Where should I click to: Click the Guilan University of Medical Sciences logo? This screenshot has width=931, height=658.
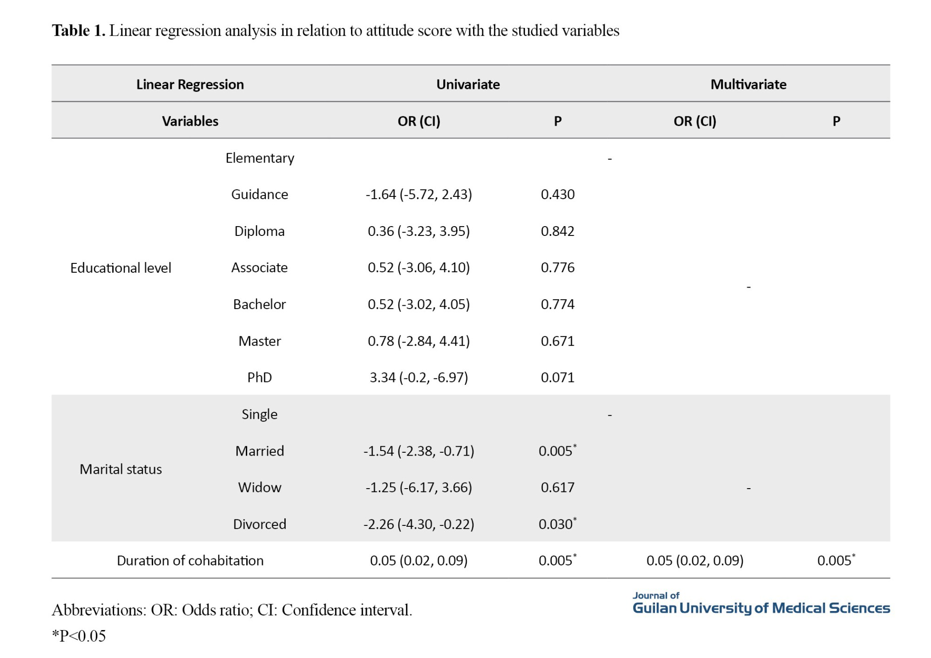click(x=761, y=604)
